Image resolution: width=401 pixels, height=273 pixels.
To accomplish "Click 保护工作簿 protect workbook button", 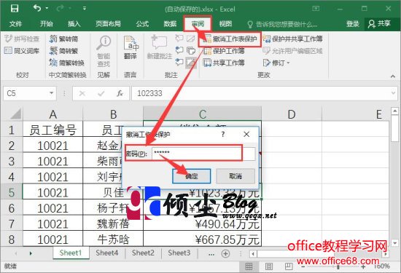I will [x=224, y=51].
